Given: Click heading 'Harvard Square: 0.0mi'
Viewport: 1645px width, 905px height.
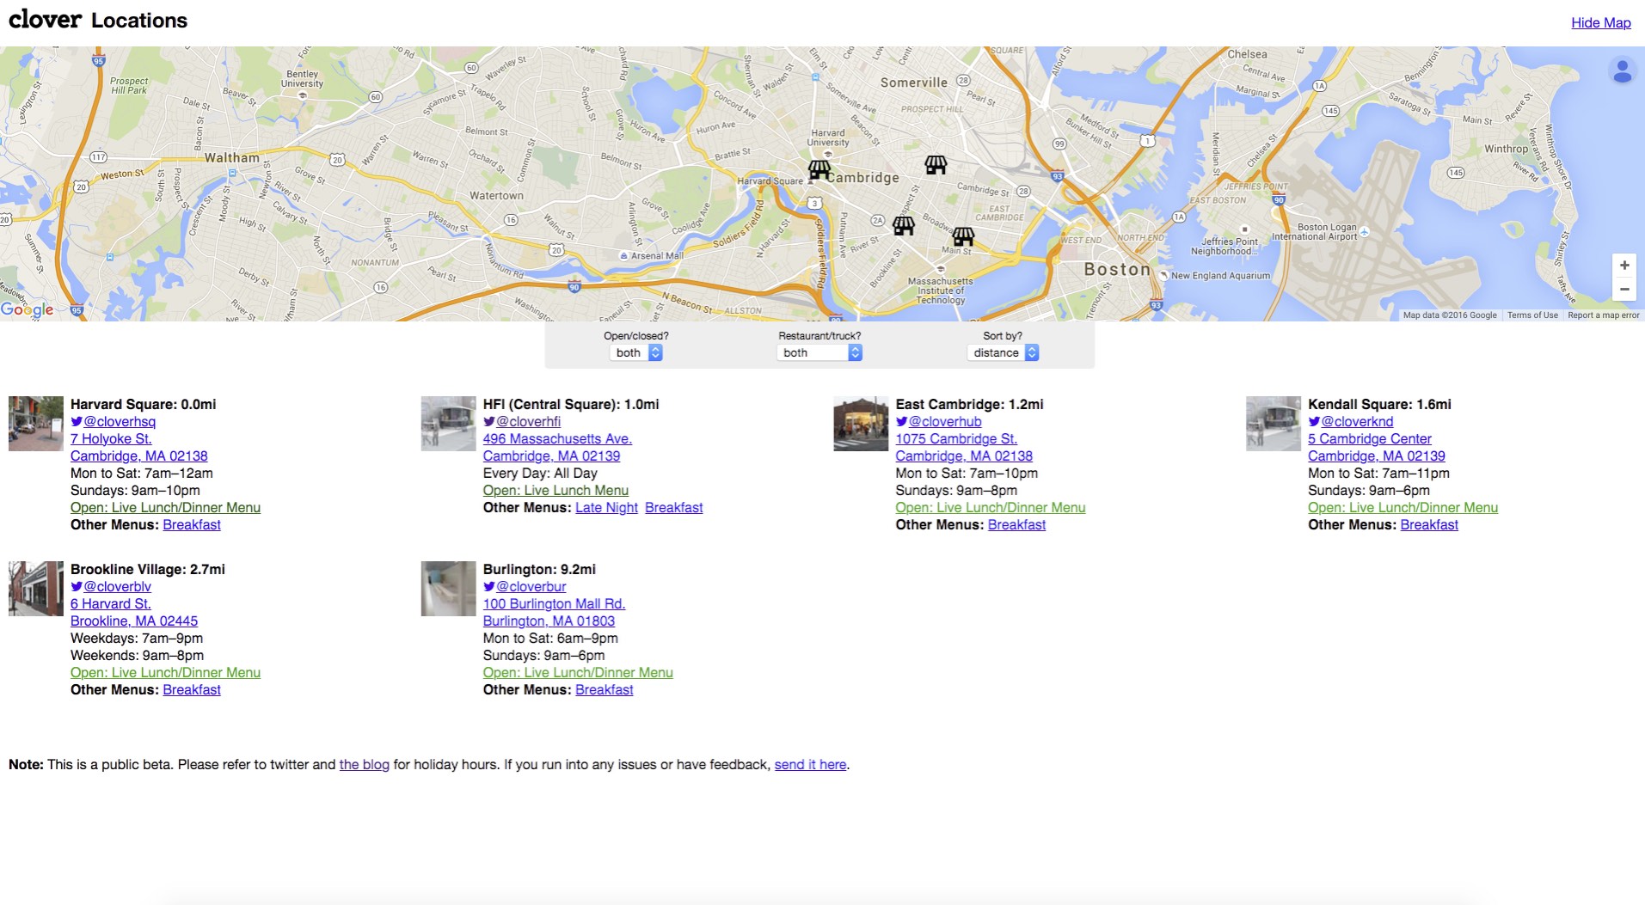Looking at the screenshot, I should (144, 404).
